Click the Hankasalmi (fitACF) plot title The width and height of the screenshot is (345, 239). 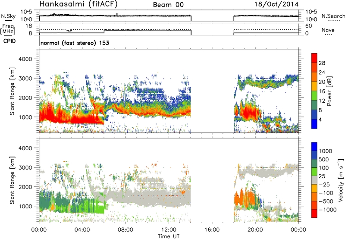click(78, 4)
